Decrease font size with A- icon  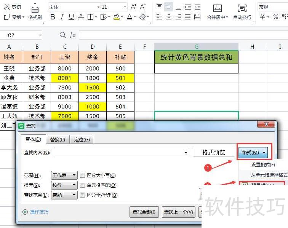tap(143, 7)
